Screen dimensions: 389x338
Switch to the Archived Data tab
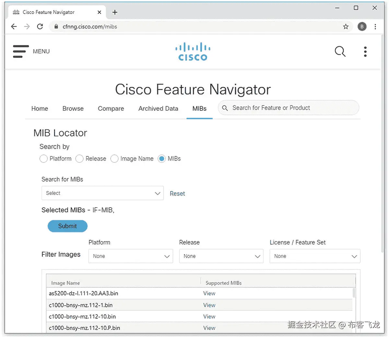(158, 108)
